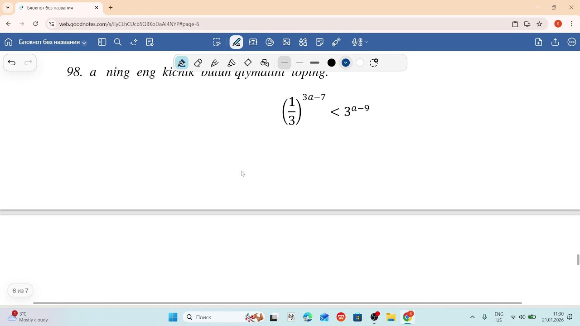580x326 pixels.
Task: Open a new browser tab
Action: click(111, 8)
